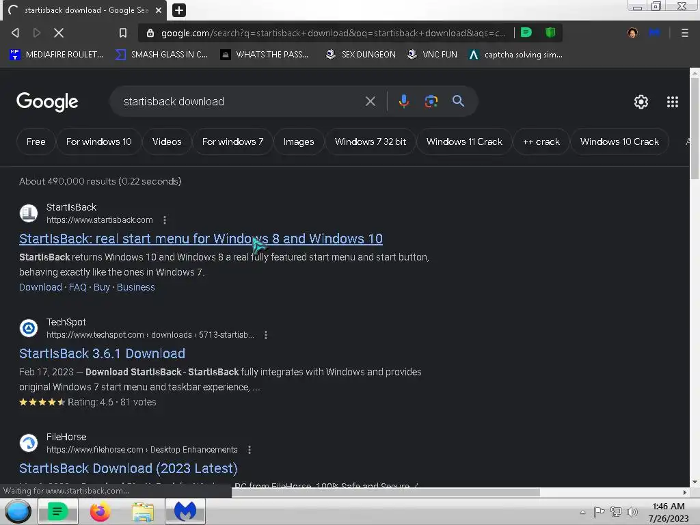This screenshot has width=700, height=525.
Task: Open the VNC FUN bookmark
Action: pyautogui.click(x=432, y=55)
